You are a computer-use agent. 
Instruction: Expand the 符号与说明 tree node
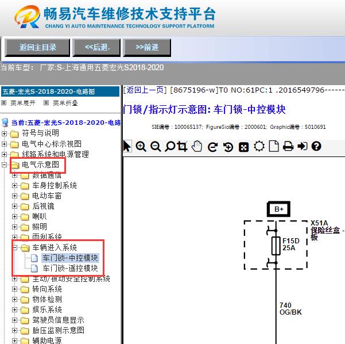(4, 133)
